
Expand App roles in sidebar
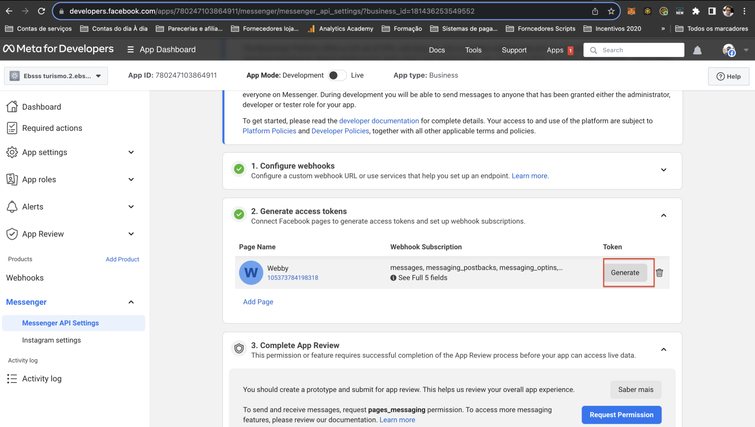coord(131,180)
